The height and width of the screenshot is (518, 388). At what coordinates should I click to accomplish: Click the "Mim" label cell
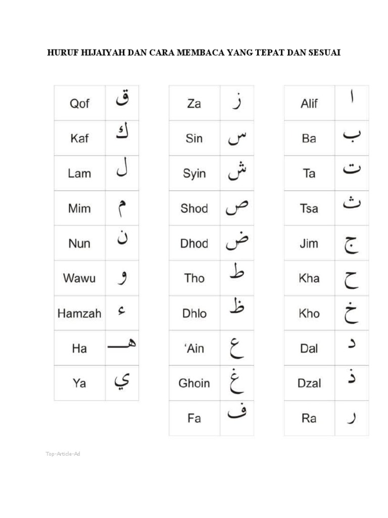80,208
